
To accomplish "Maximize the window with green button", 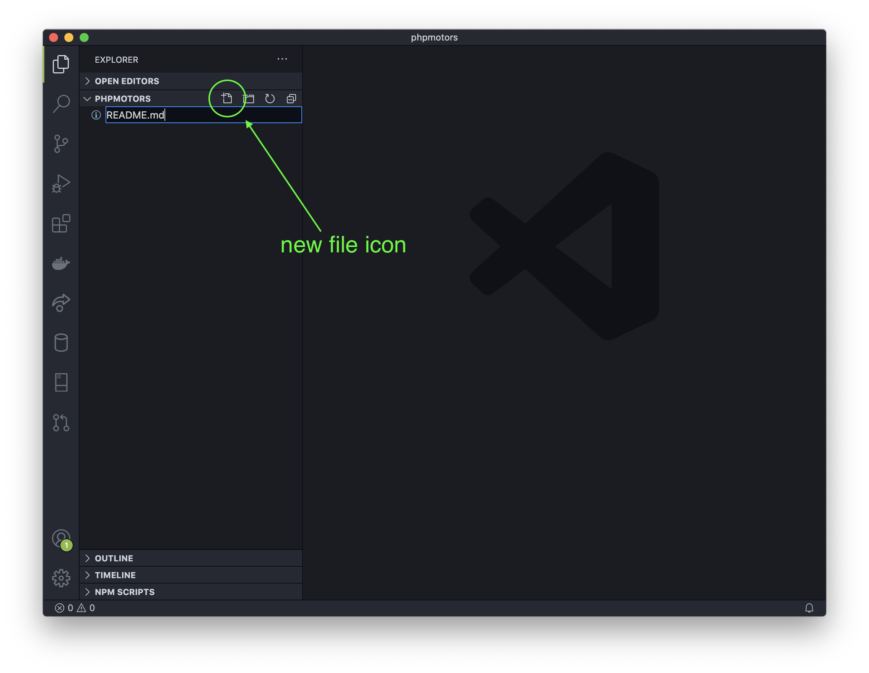I will 84,37.
